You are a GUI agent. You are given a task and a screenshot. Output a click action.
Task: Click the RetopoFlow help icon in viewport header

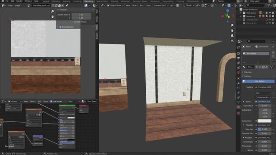coord(178,6)
